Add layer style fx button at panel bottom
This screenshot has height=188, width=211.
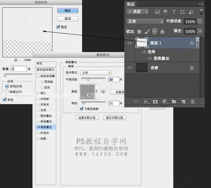(x=146, y=102)
